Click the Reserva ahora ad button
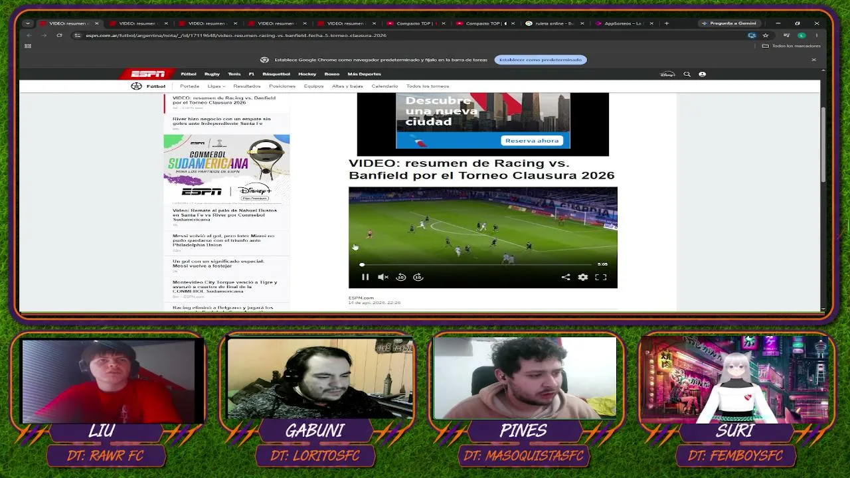 coord(532,141)
